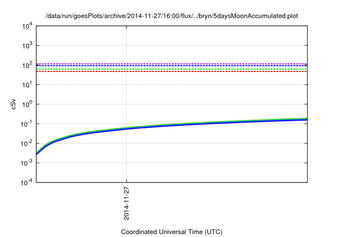Screen dimensions: 339x237
Task: Click the plot title file path text
Action: (172, 16)
